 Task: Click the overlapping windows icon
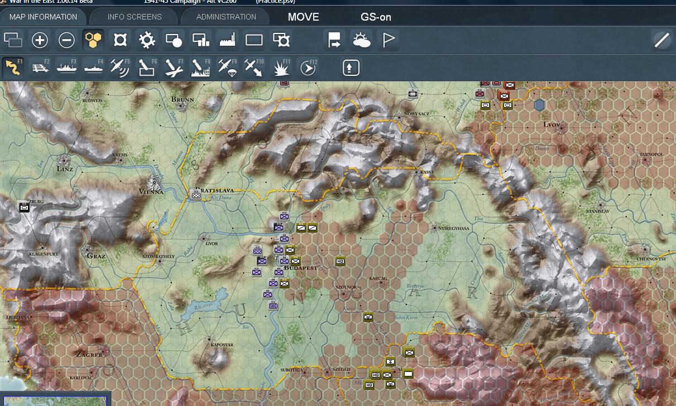[x=13, y=40]
